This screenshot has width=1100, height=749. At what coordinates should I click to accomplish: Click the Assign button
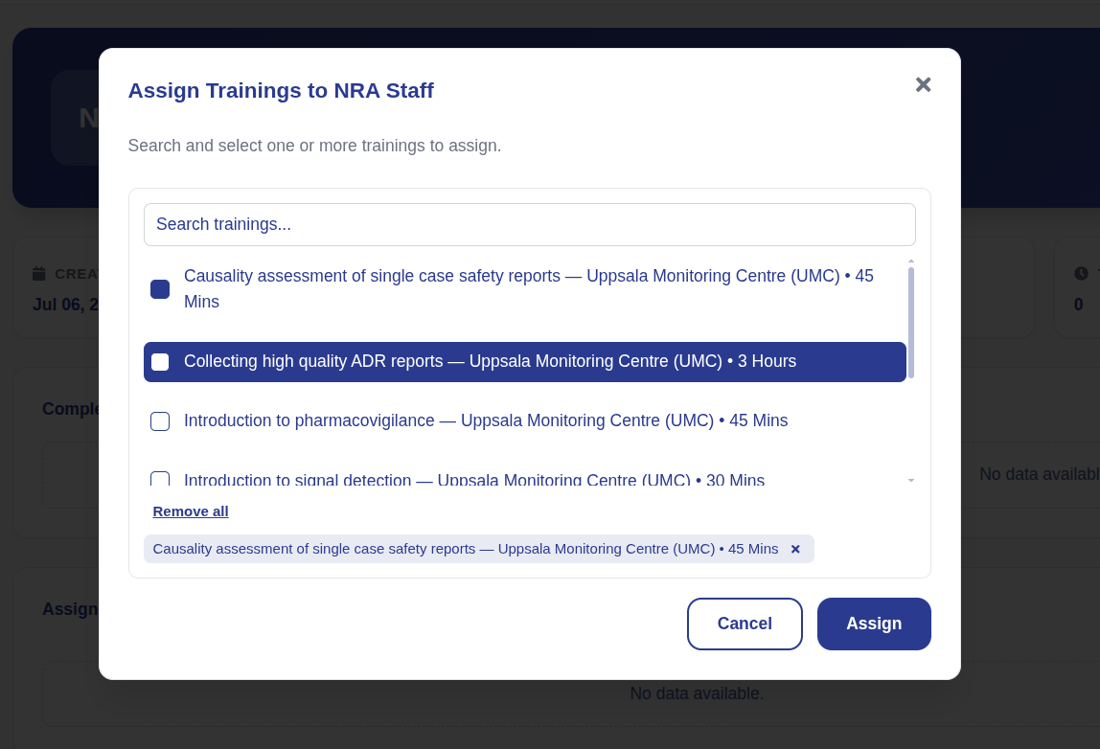[x=874, y=624]
